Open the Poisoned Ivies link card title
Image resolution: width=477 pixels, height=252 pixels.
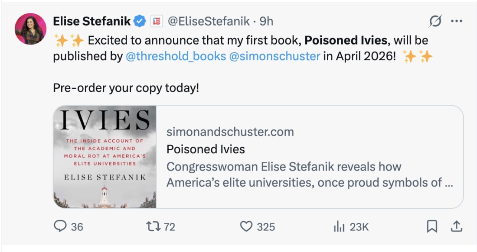pyautogui.click(x=206, y=149)
